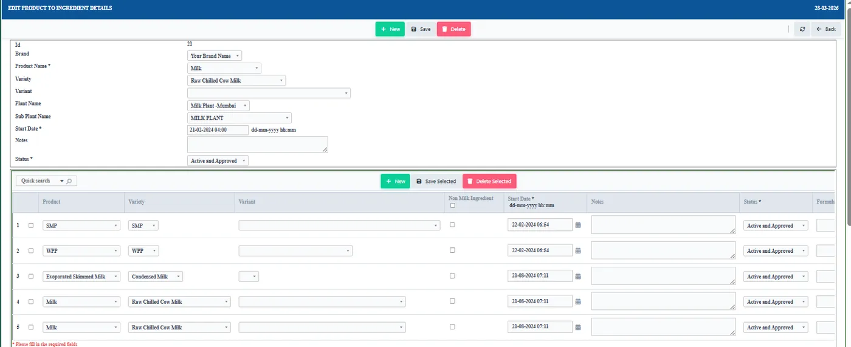Screen dimensions: 851x347
Task: Select checkbox for Evaporated Skimmed Milk row
Action: coord(31,277)
